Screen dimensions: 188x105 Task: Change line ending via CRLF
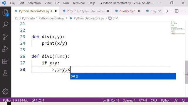(x=154, y=100)
